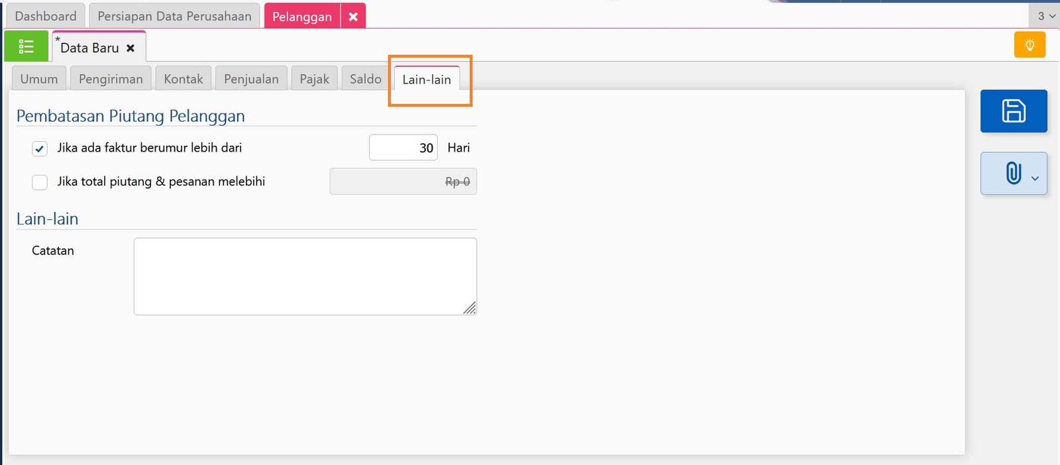This screenshot has height=465, width=1060.
Task: Click the green list view icon
Action: coord(26,46)
